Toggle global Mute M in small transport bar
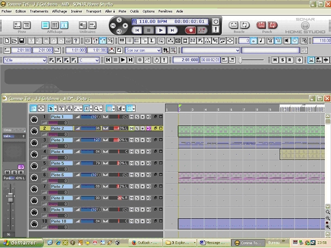The height and width of the screenshot is (248, 331). (x=275, y=60)
